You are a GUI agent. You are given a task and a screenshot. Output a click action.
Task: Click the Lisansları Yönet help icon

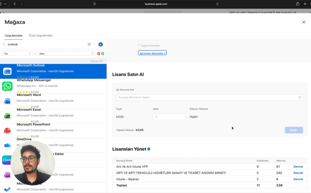[x=149, y=149]
